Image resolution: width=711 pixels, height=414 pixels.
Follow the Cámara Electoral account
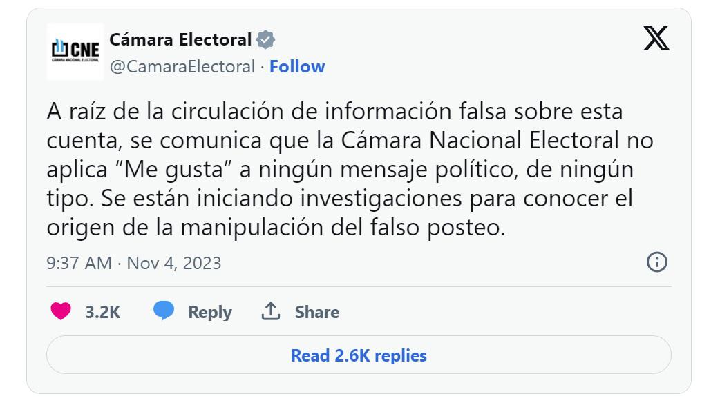(x=297, y=67)
